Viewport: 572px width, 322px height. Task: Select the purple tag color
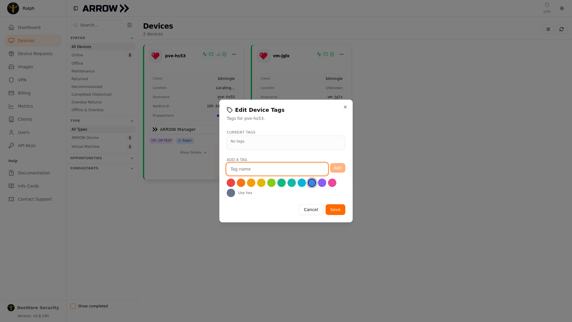coord(322,183)
